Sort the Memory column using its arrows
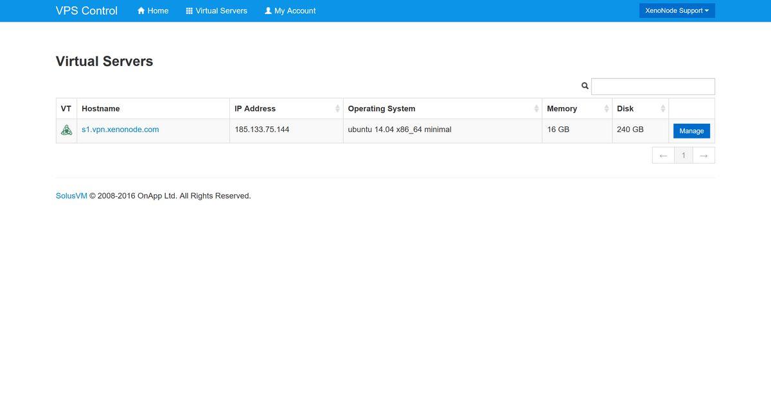Viewport: 771px width, 420px height. click(606, 109)
